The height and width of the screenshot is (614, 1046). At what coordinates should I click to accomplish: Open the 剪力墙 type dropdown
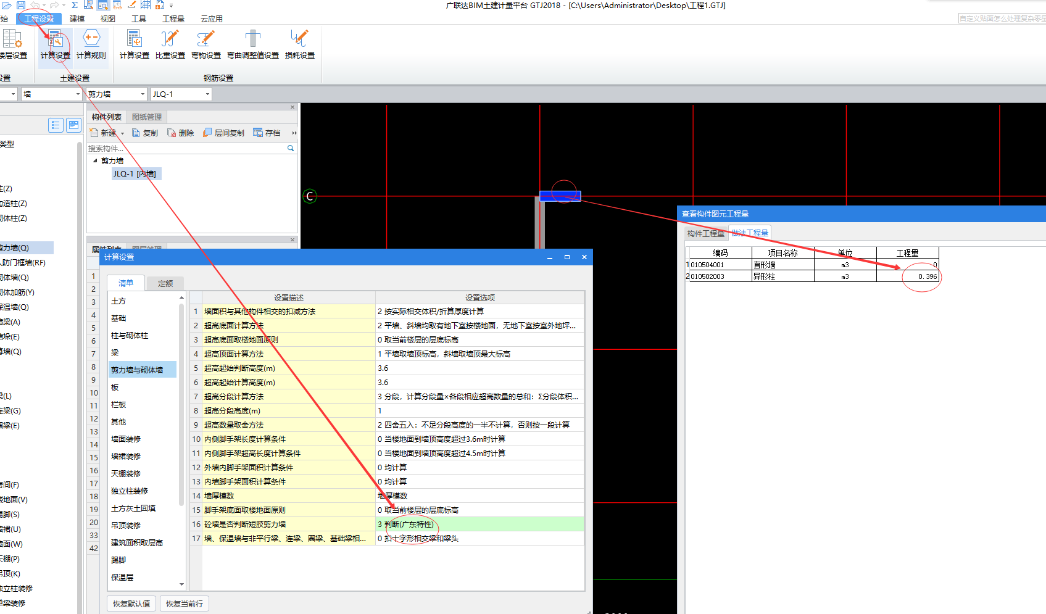[x=143, y=94]
